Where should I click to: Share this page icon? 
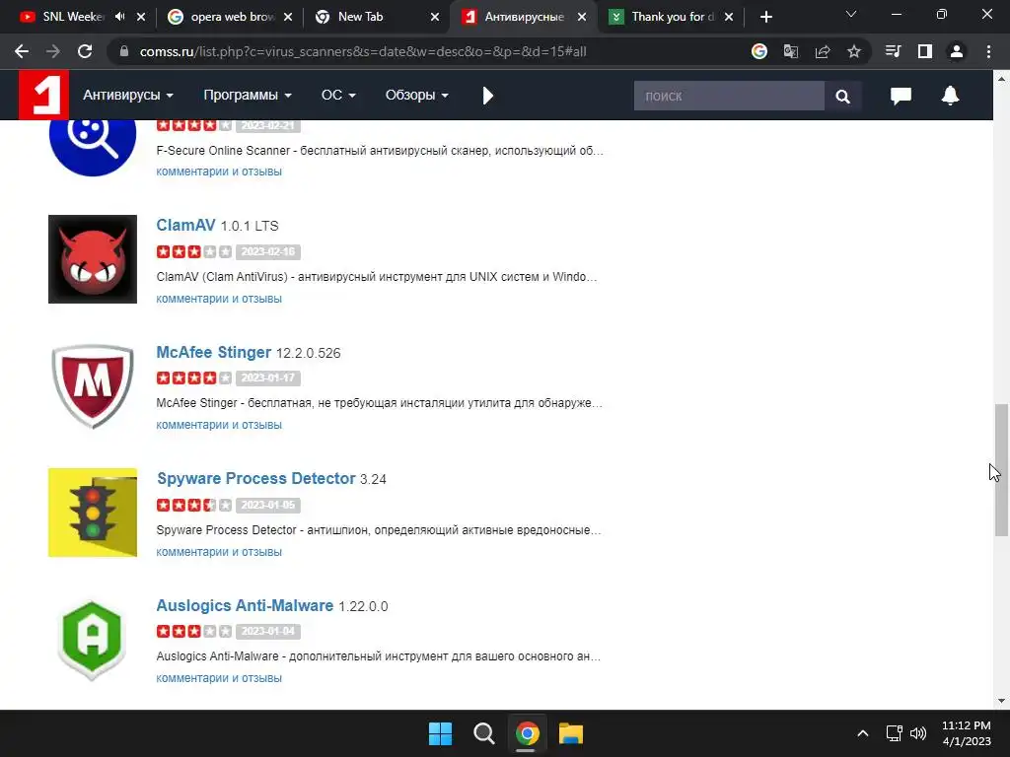[823, 51]
